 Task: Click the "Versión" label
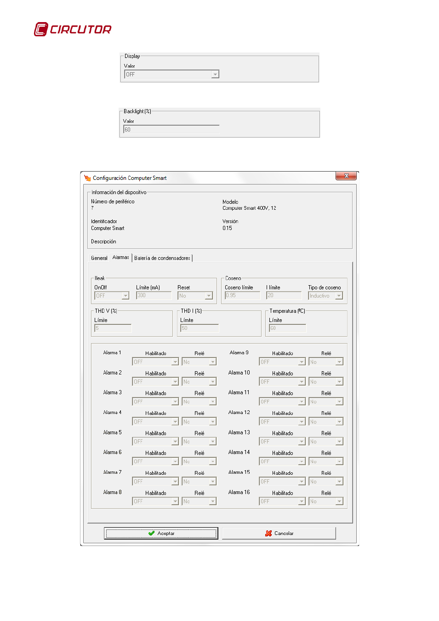[x=230, y=221]
